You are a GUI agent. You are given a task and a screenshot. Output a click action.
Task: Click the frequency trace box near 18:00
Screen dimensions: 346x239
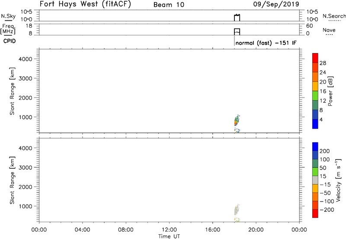[237, 31]
